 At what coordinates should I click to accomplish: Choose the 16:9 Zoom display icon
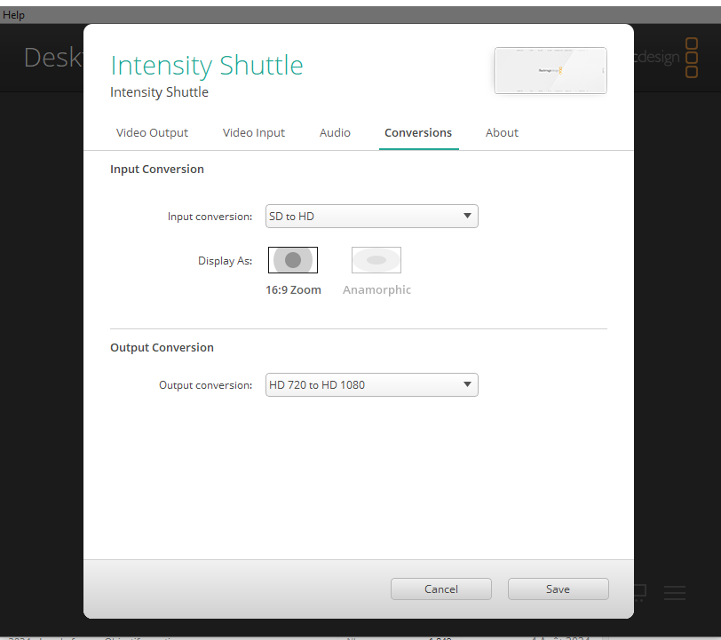pos(293,260)
